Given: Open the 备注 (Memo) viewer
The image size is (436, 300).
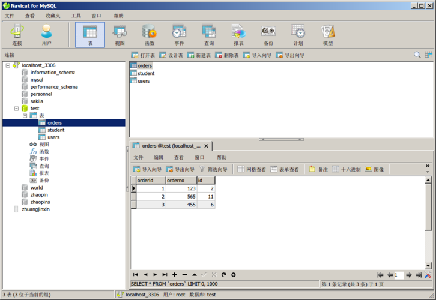Looking at the screenshot, I should click(x=319, y=169).
